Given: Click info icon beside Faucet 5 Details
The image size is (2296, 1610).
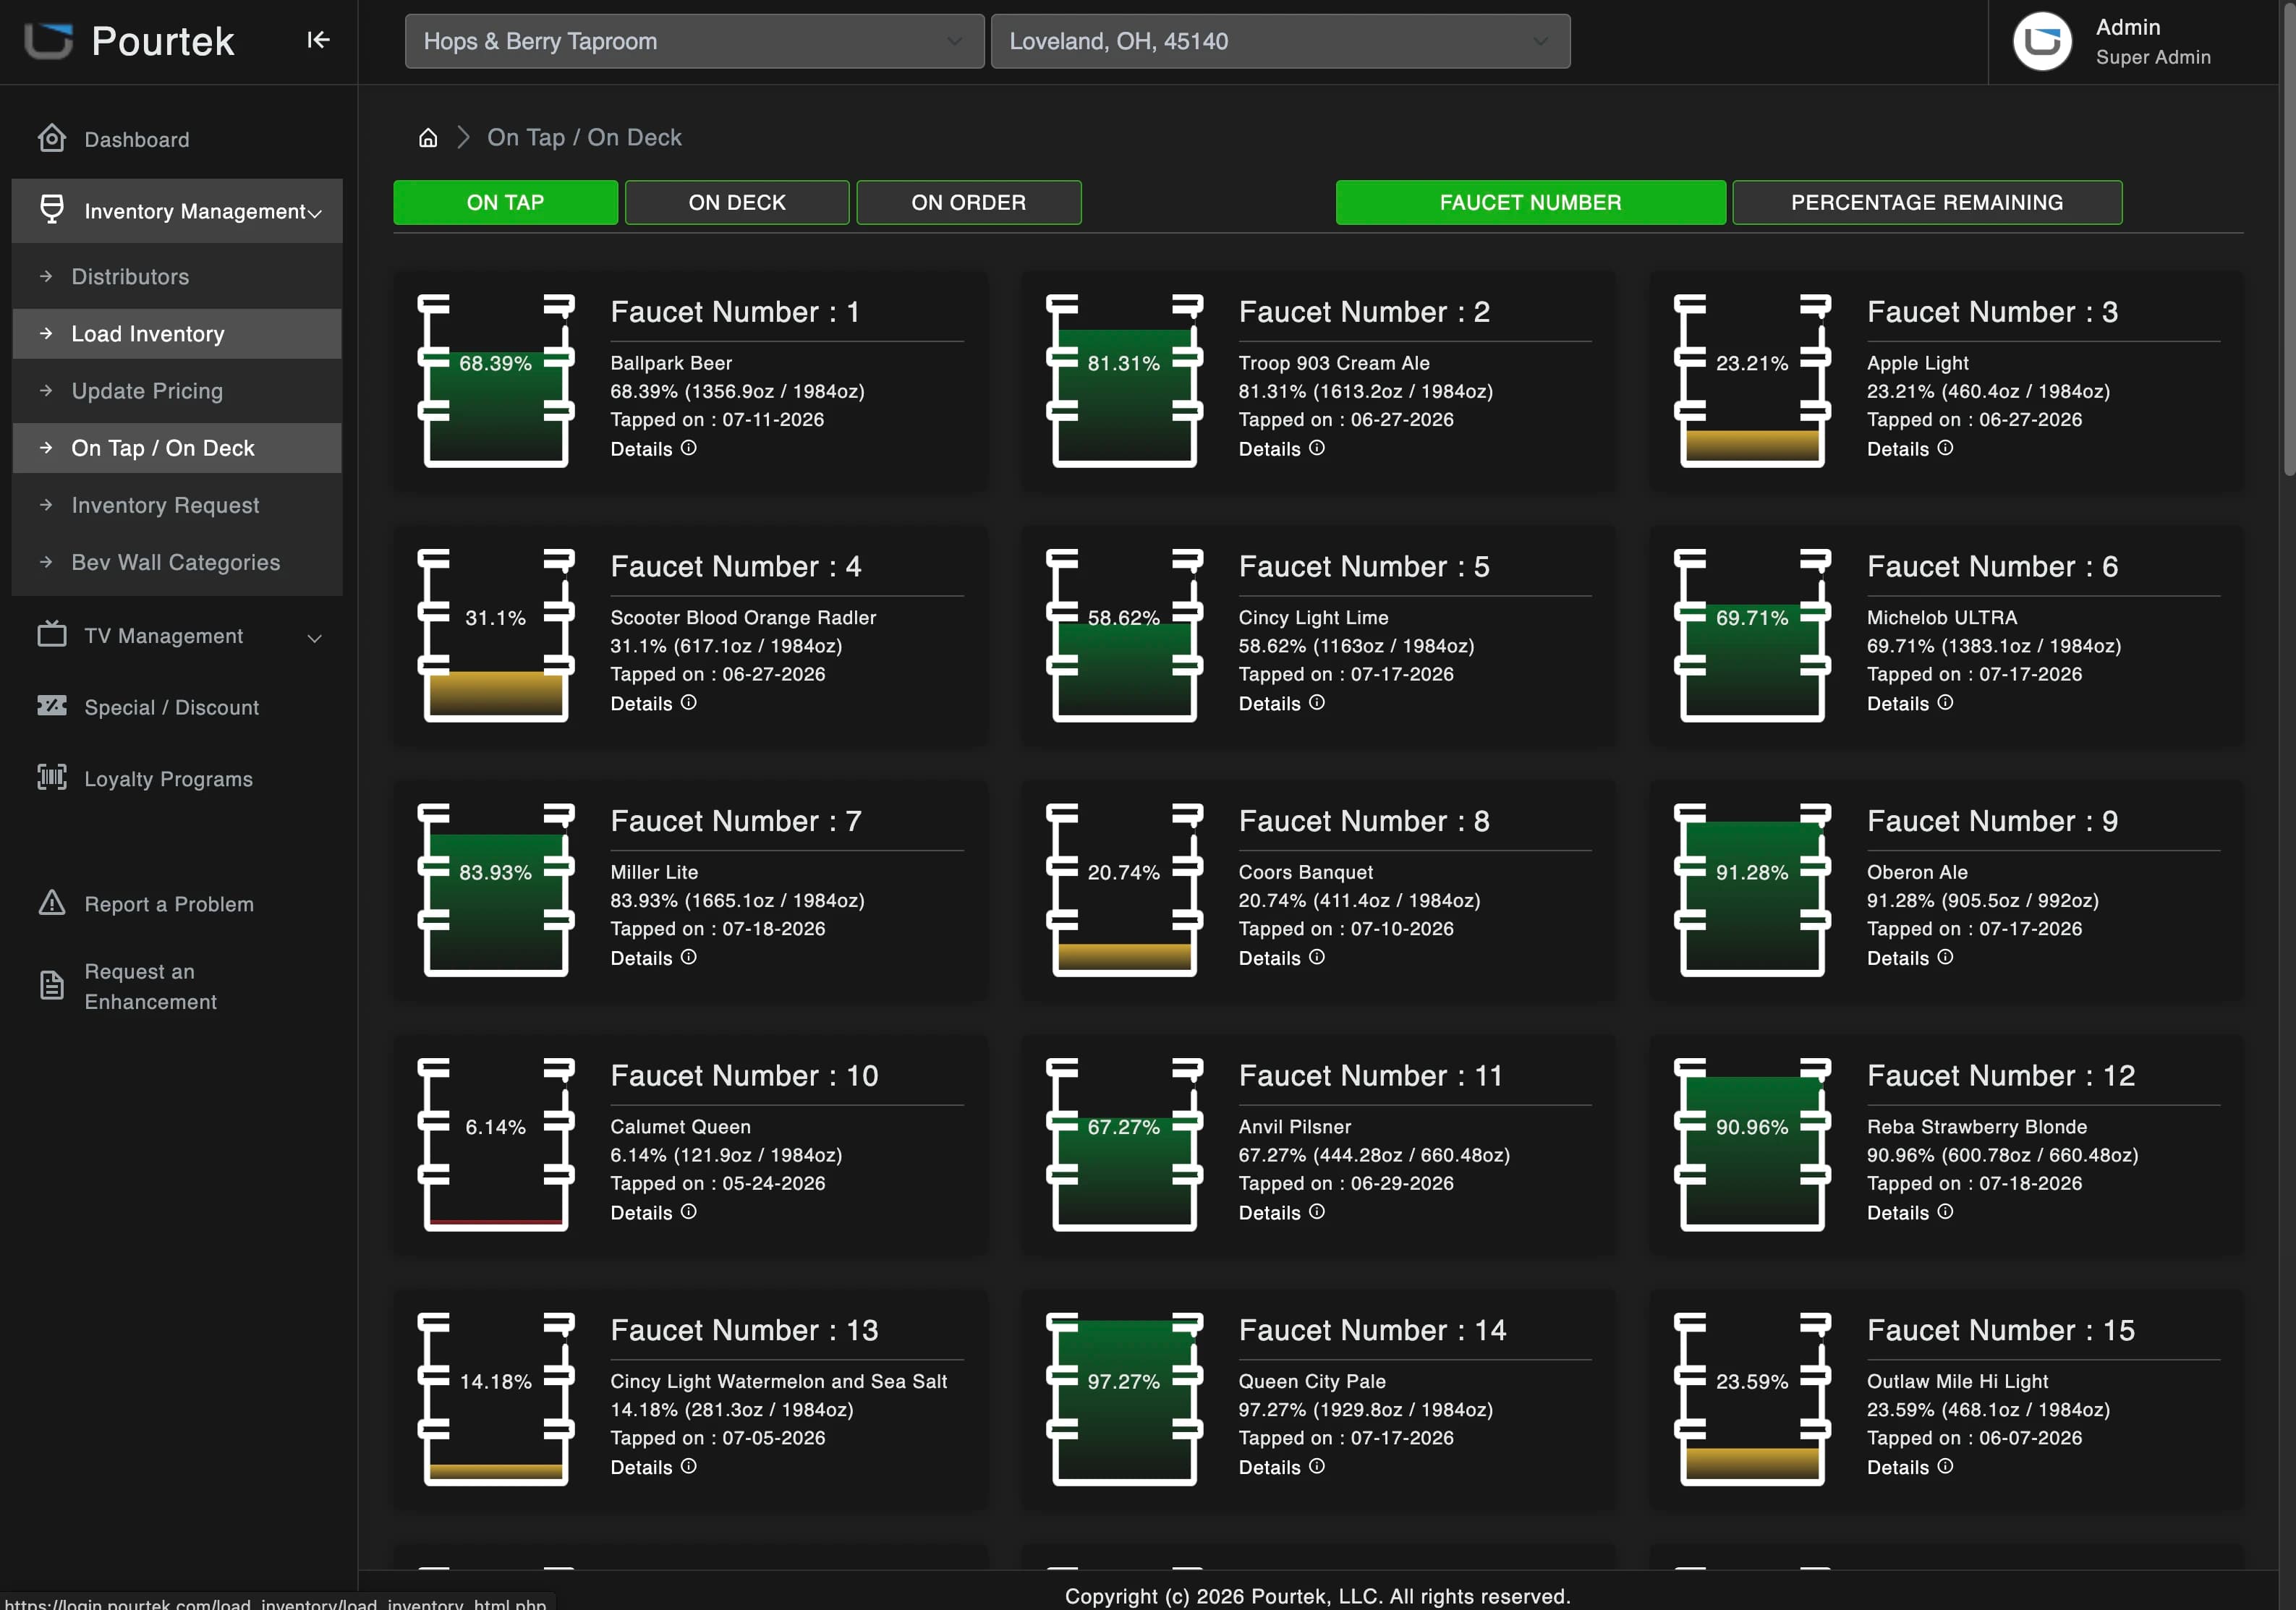Looking at the screenshot, I should point(1317,703).
